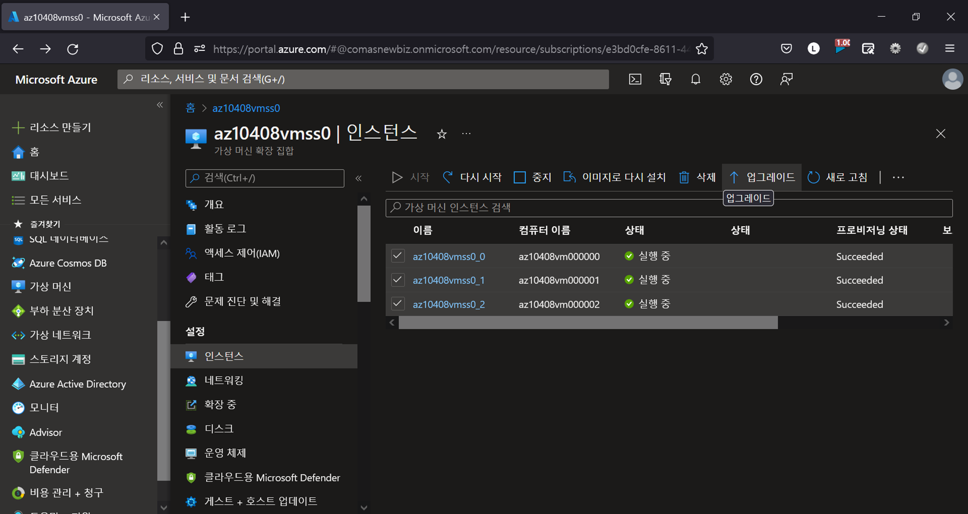This screenshot has width=968, height=514.
Task: Open the feedback icon
Action: pos(786,79)
